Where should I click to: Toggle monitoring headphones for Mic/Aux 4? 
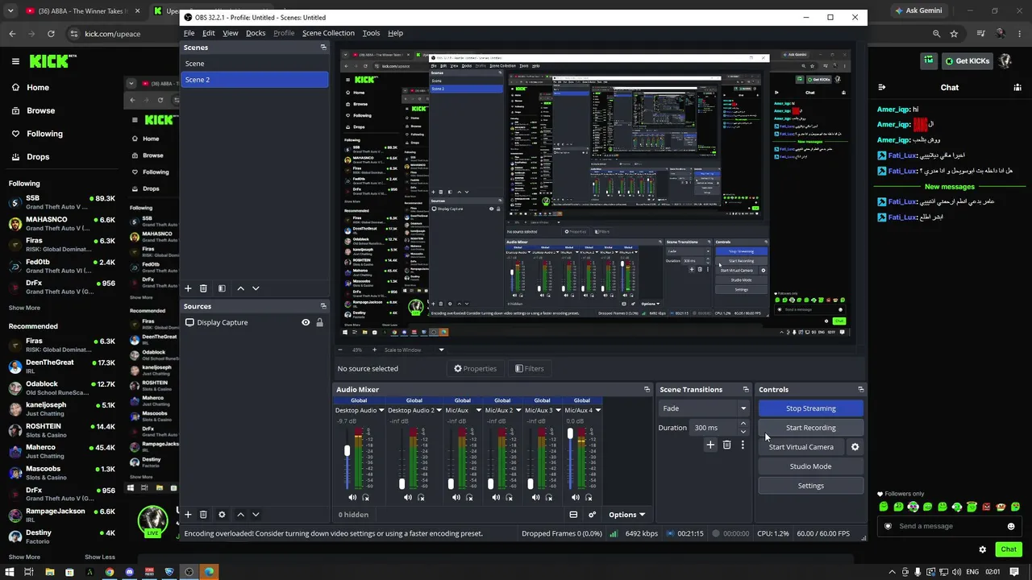[x=589, y=498]
